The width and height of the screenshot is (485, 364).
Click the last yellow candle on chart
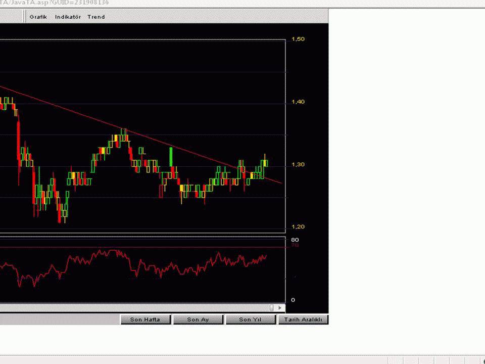pyautogui.click(x=265, y=163)
